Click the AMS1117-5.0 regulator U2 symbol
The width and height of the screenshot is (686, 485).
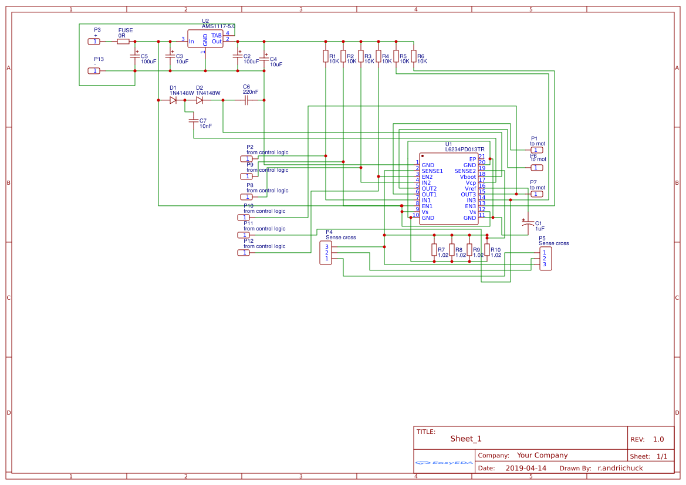point(205,39)
